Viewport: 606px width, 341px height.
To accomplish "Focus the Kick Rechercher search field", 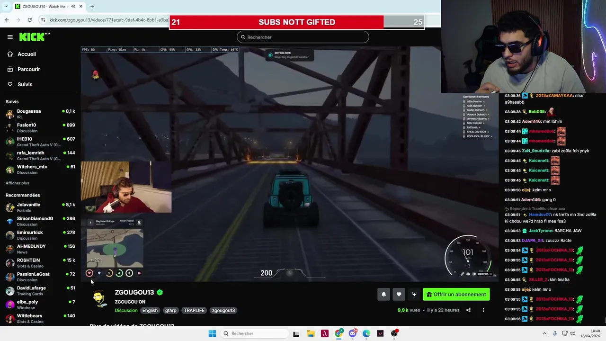I will pyautogui.click(x=303, y=37).
